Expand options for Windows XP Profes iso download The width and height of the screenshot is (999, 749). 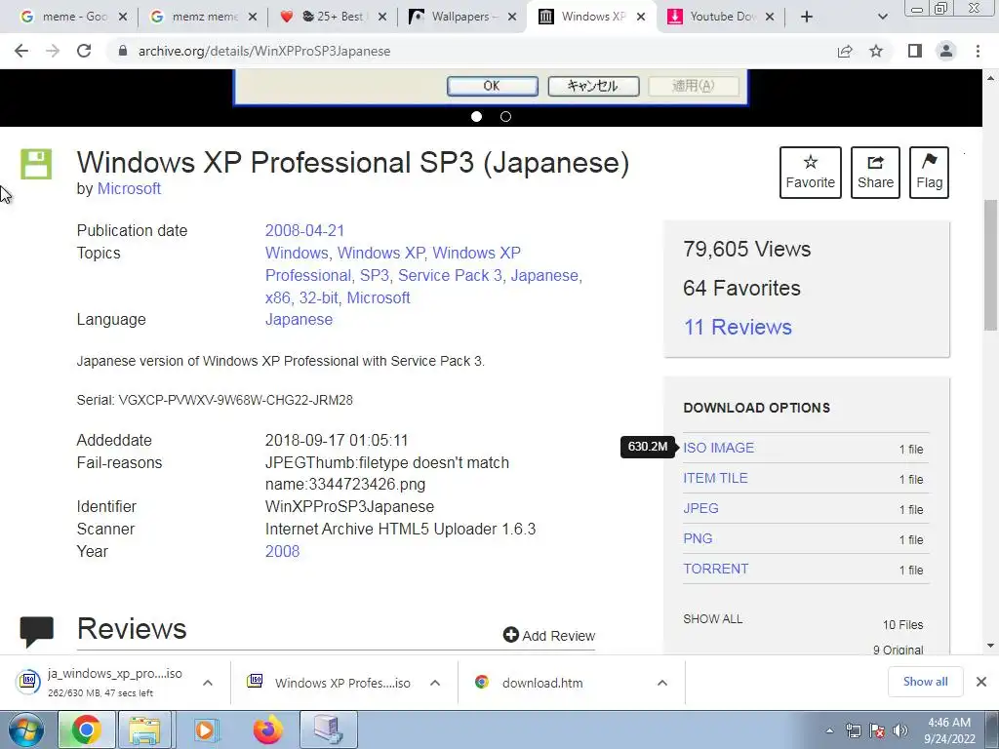(435, 683)
